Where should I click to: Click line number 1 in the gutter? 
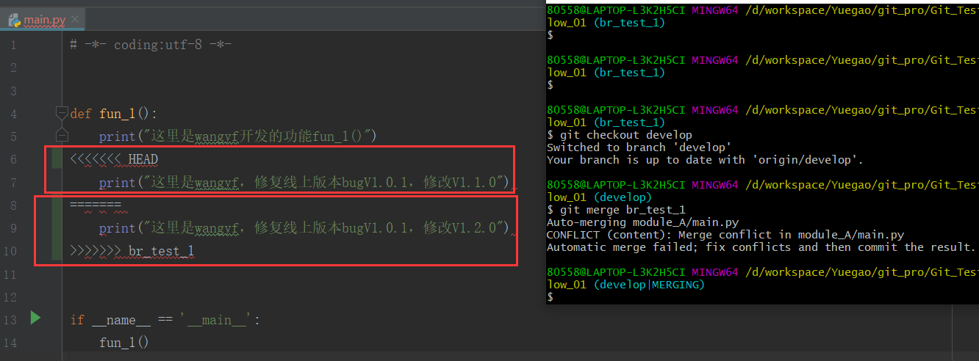pos(13,45)
